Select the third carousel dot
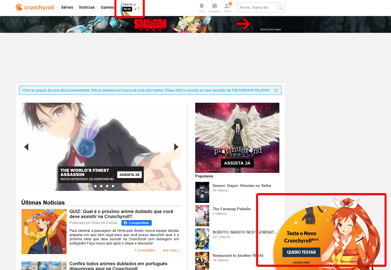This screenshot has width=391, height=270. pos(101,186)
